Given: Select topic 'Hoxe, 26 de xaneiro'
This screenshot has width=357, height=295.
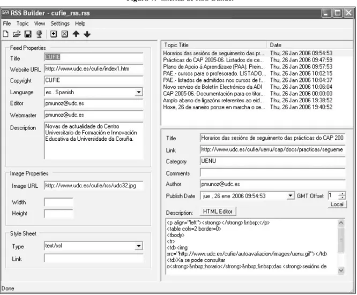Looking at the screenshot, I should tap(214, 107).
